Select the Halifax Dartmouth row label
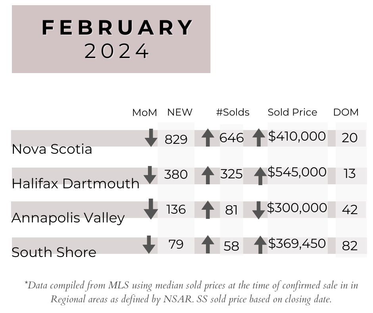Screen dimensions: 373x313 pyautogui.click(x=75, y=184)
